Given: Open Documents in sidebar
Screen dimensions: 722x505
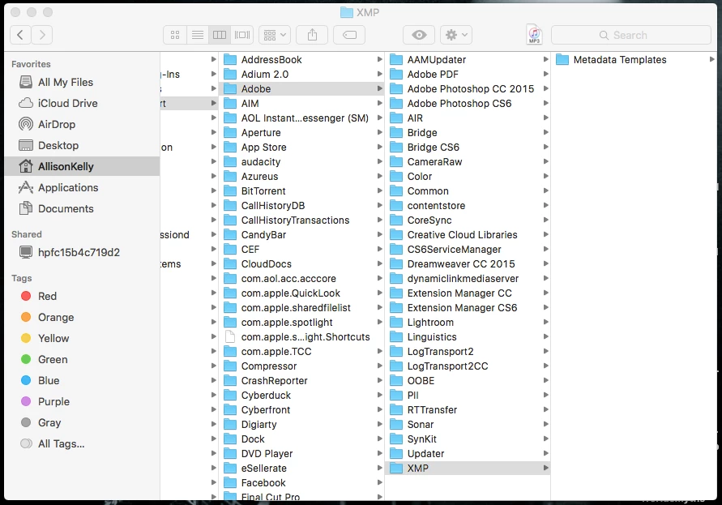Looking at the screenshot, I should point(82,208).
